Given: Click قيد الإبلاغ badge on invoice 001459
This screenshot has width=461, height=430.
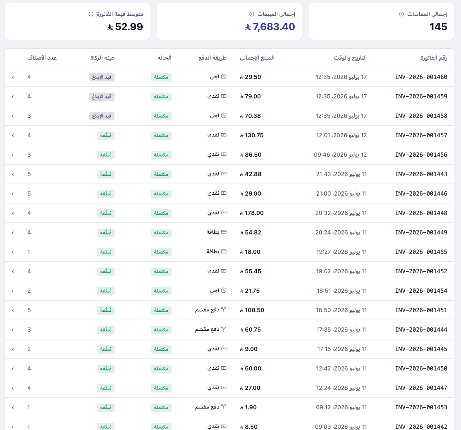Looking at the screenshot, I should [102, 97].
